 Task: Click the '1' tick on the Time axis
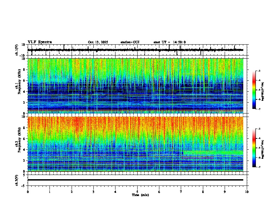[x=49, y=192]
